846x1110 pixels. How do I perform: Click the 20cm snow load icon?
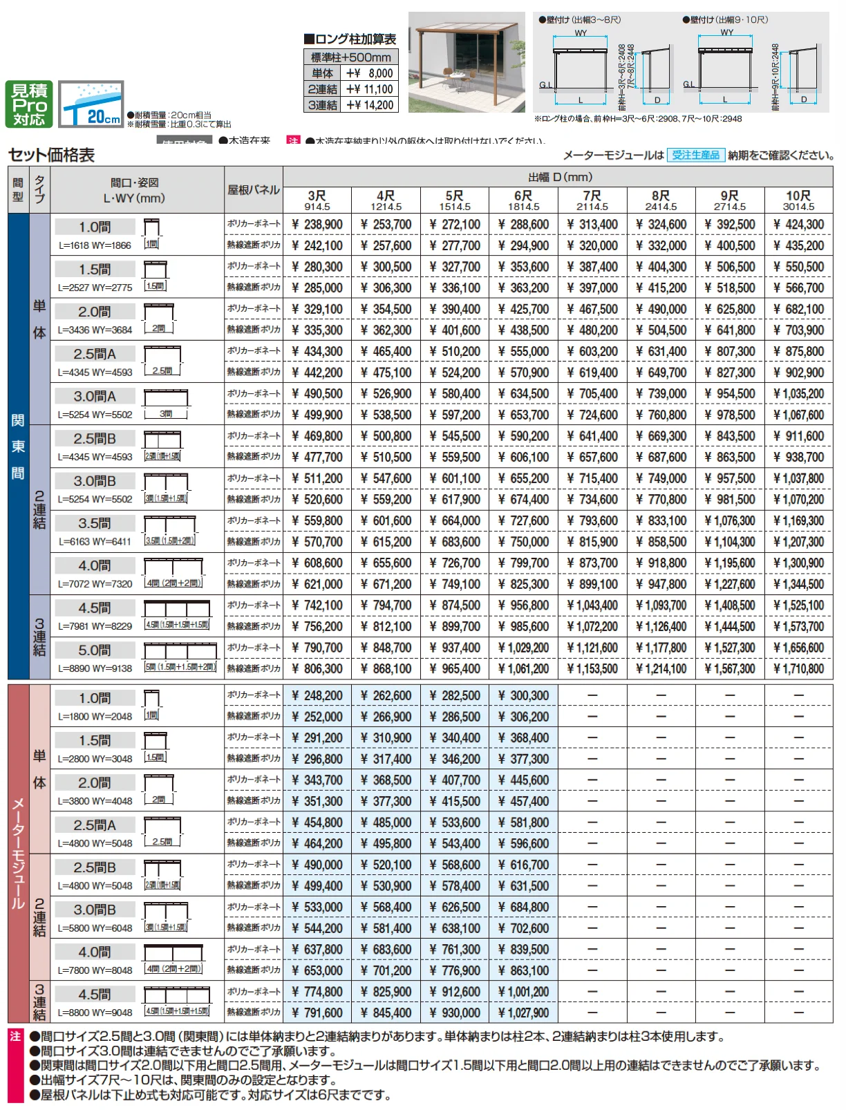[x=91, y=104]
